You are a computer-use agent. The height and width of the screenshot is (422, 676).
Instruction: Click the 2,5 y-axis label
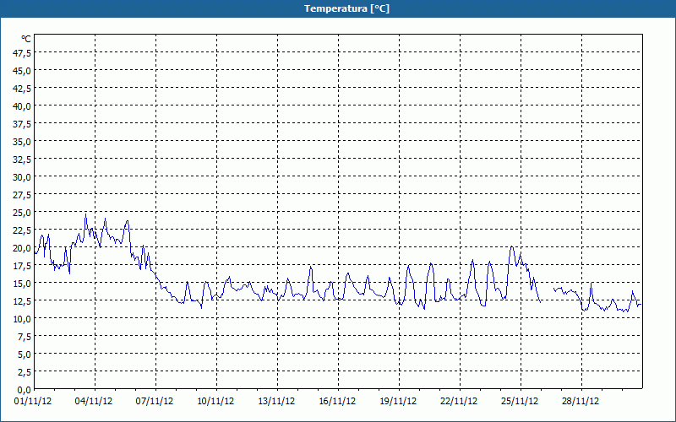(x=25, y=372)
